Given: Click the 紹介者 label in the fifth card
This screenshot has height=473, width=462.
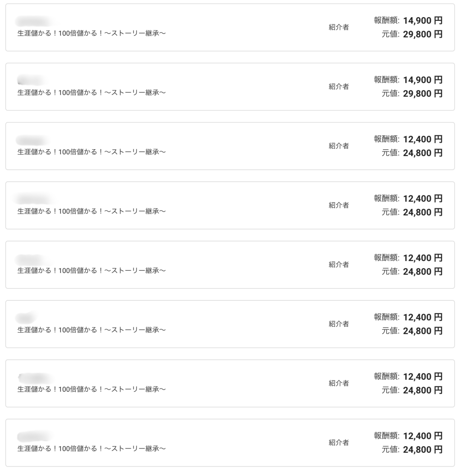Looking at the screenshot, I should (x=339, y=265).
